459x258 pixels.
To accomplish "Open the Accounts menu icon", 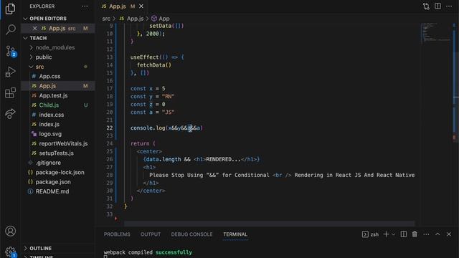I will tap(11, 231).
